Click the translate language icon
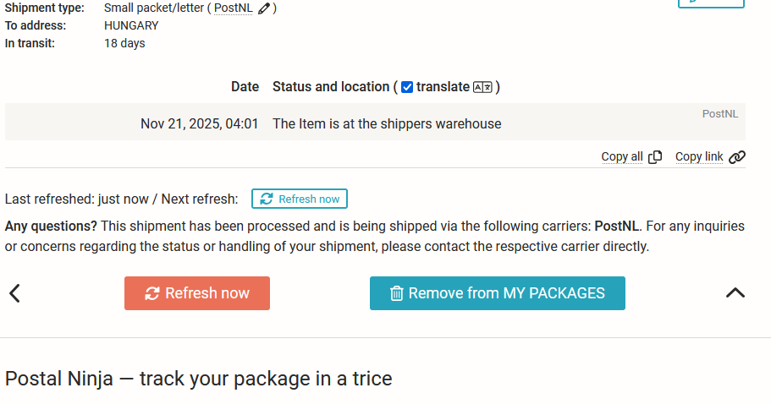The width and height of the screenshot is (771, 404). [x=482, y=87]
